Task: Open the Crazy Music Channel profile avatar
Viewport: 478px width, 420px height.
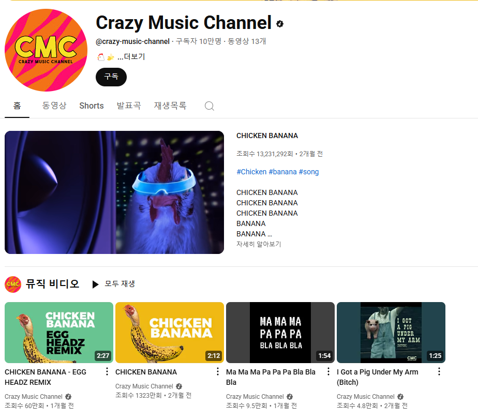Action: coord(46,50)
